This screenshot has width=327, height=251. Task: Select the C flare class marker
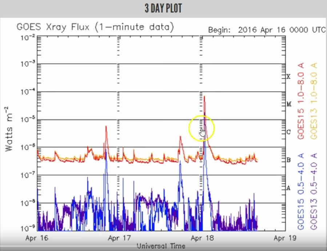[289, 132]
